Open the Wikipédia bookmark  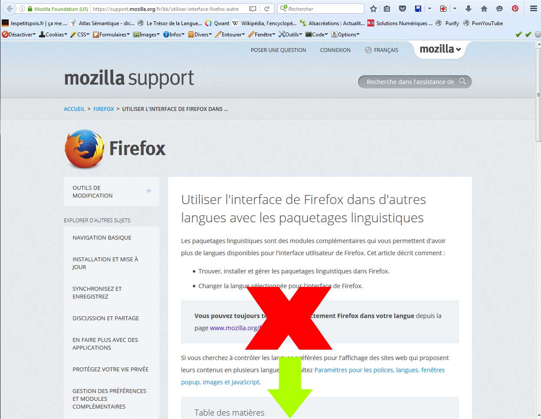coord(264,23)
